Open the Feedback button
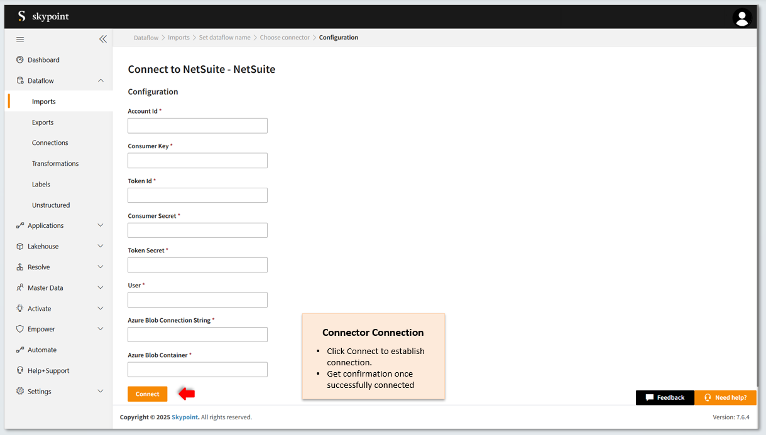Viewport: 766px width, 435px height. (x=665, y=397)
